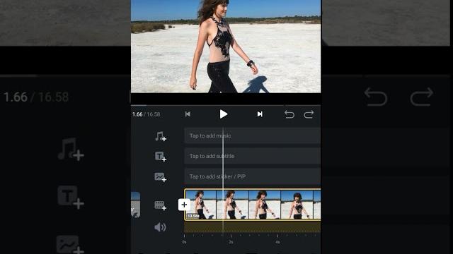
Task: Click the 4s mark on timeline ruler
Action: [x=277, y=242]
